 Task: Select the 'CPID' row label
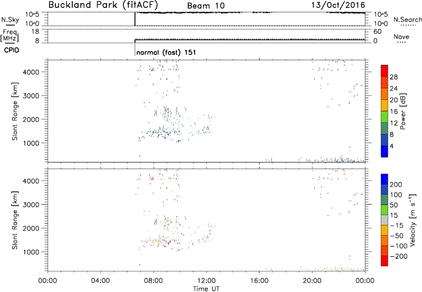click(12, 50)
